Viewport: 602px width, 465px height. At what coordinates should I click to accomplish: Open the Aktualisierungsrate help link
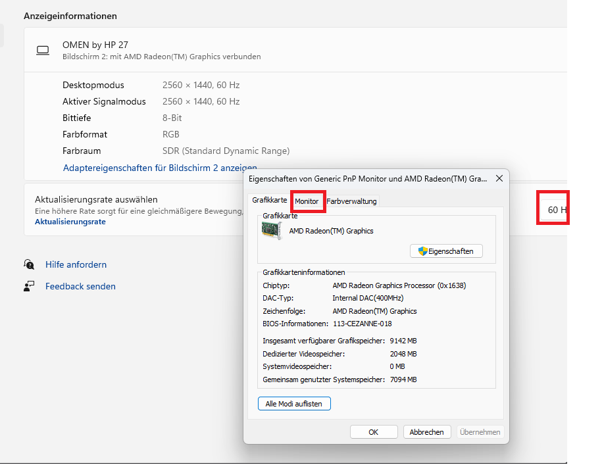[x=70, y=222]
